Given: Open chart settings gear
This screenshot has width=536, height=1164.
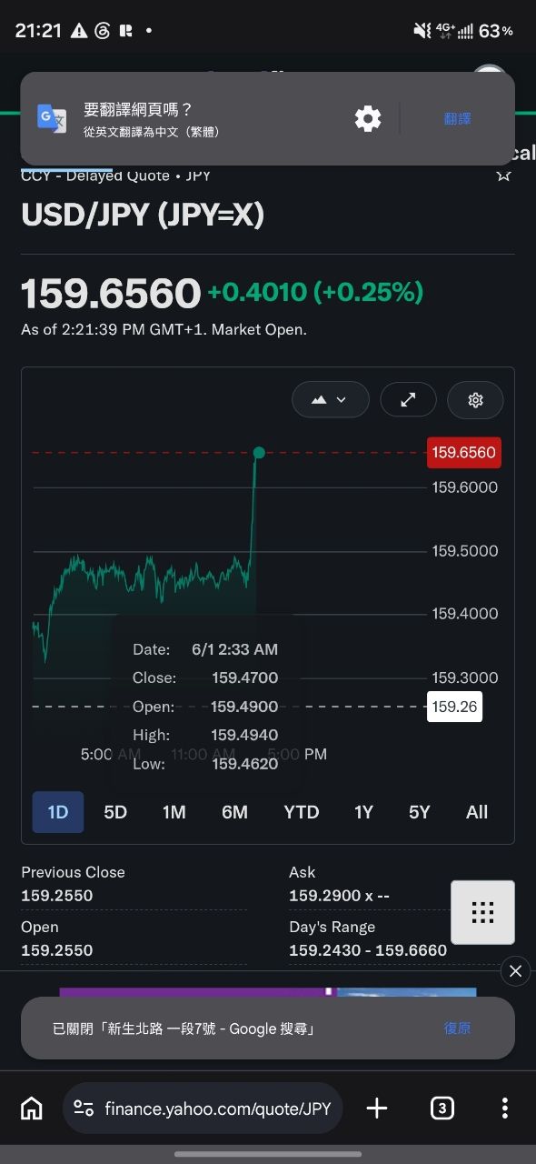Looking at the screenshot, I should [x=475, y=399].
